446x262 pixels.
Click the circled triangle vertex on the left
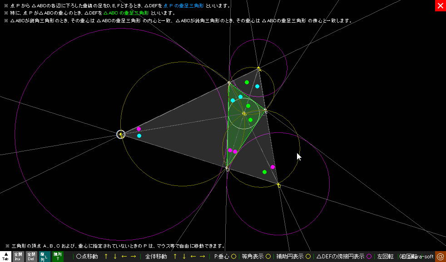point(121,135)
